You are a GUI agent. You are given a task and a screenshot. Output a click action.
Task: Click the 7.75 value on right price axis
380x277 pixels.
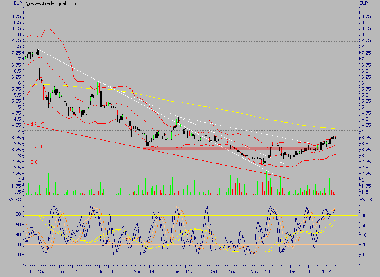366,41
